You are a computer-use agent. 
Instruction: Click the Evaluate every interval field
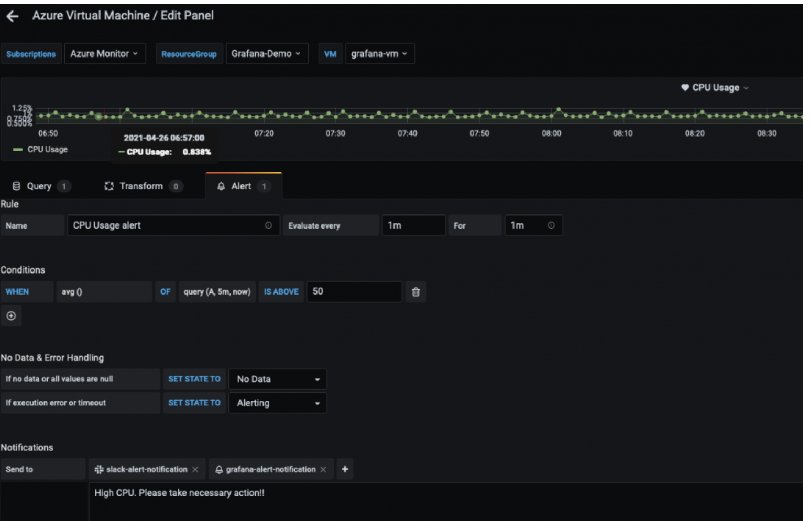(x=413, y=225)
